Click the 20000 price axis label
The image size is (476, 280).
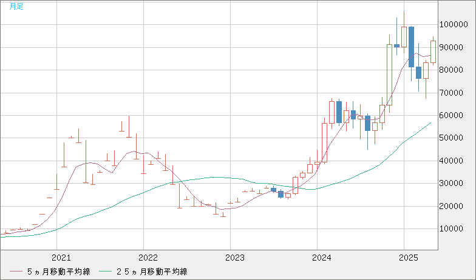click(x=452, y=206)
